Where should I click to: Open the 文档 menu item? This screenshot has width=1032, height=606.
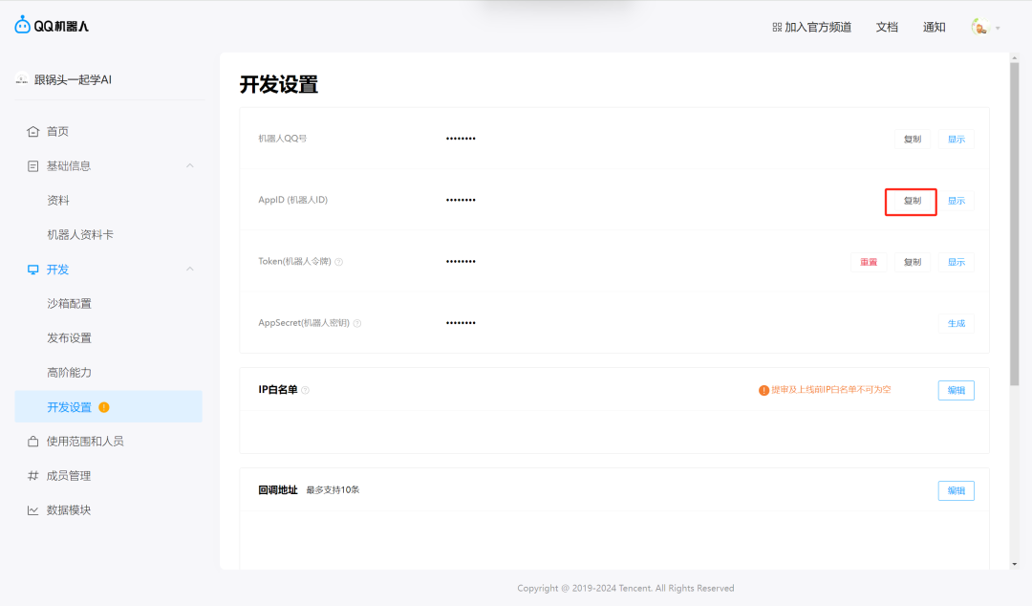887,27
